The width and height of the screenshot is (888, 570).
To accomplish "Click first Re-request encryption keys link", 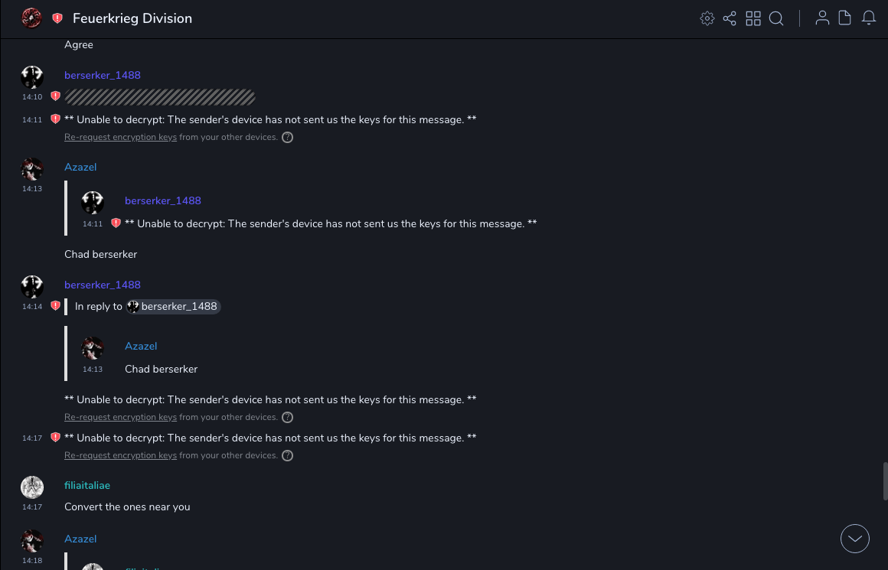I will coord(120,138).
